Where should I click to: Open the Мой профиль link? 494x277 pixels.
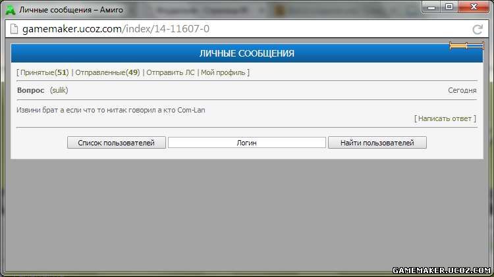pyautogui.click(x=224, y=72)
